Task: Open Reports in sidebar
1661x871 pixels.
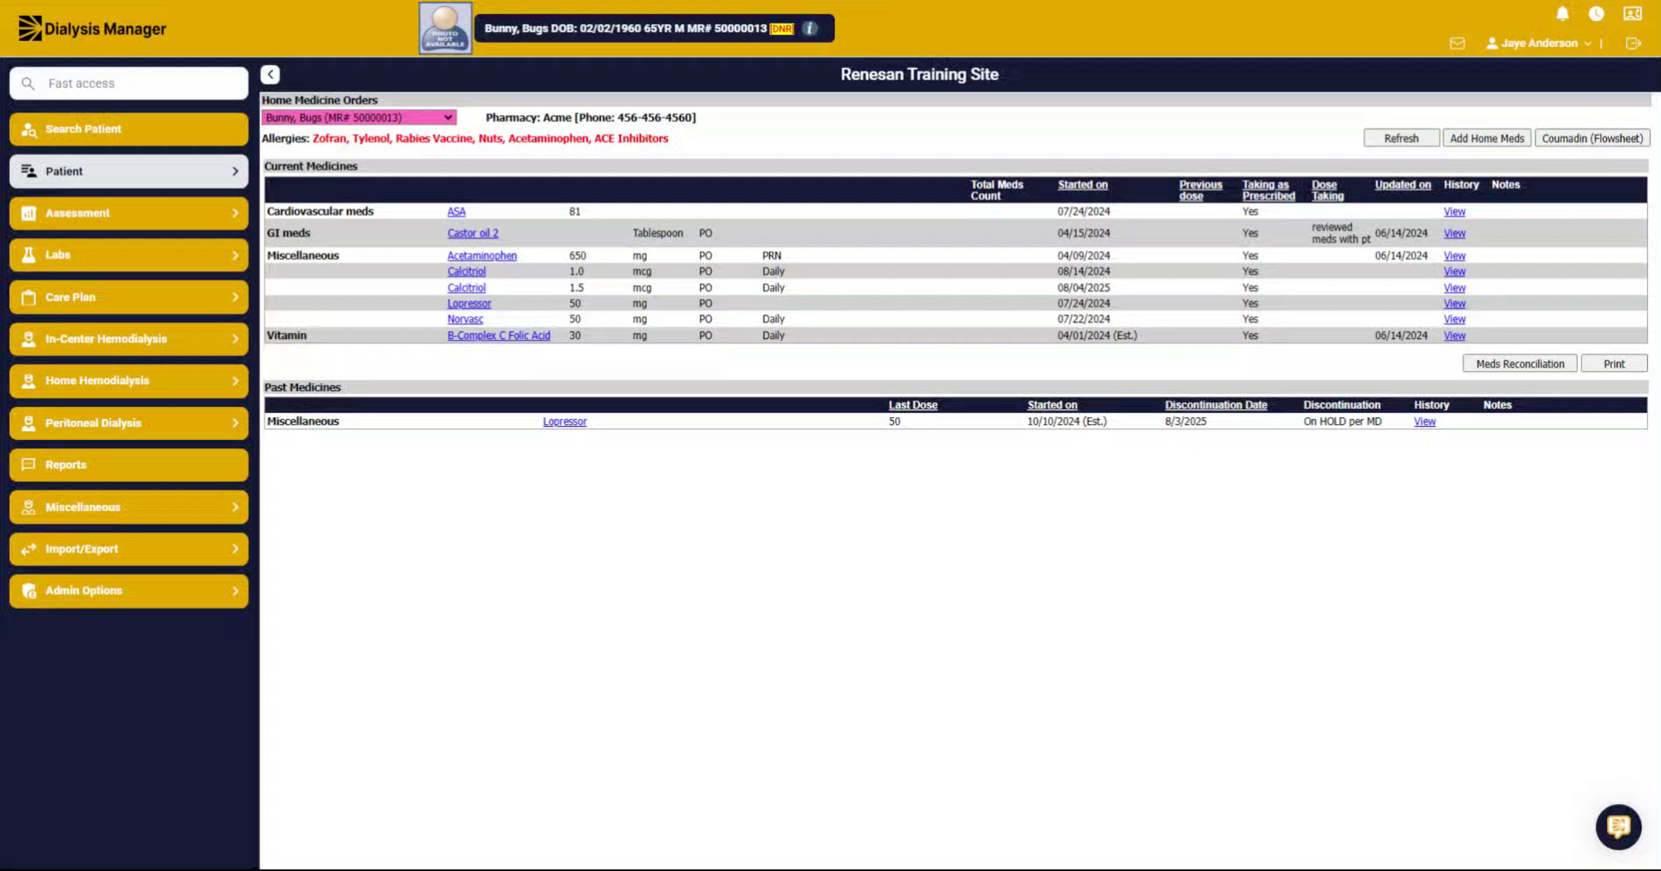Action: 129,465
